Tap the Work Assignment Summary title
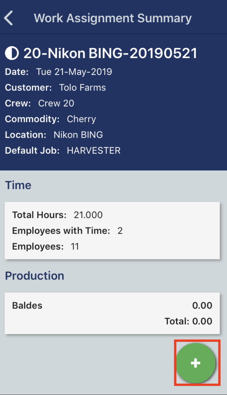 [x=113, y=18]
